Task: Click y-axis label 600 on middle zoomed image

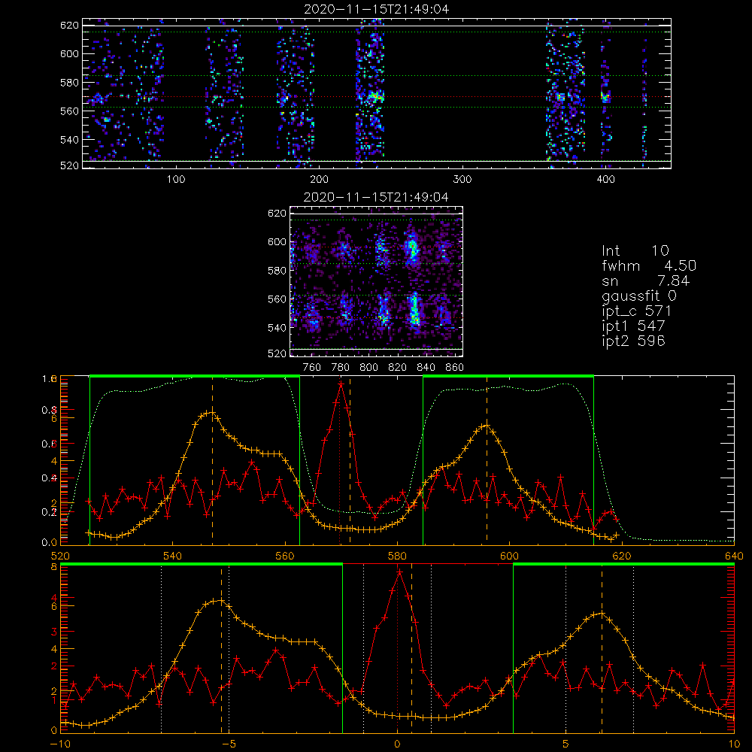Action: [277, 242]
